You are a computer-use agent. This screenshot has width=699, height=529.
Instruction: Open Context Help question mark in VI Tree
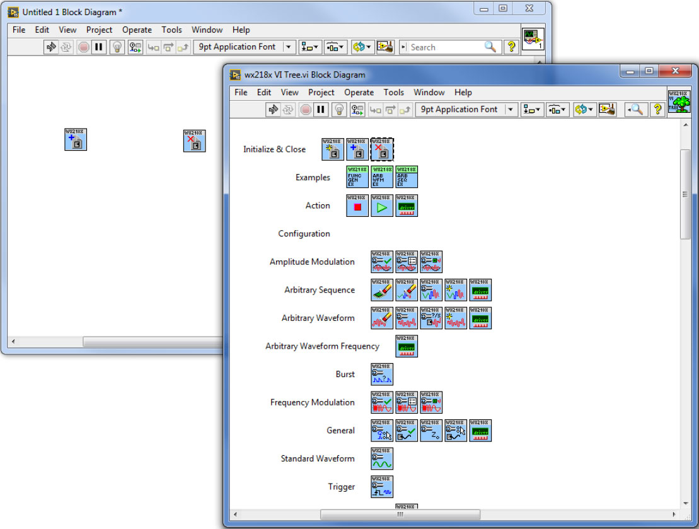[x=657, y=110]
